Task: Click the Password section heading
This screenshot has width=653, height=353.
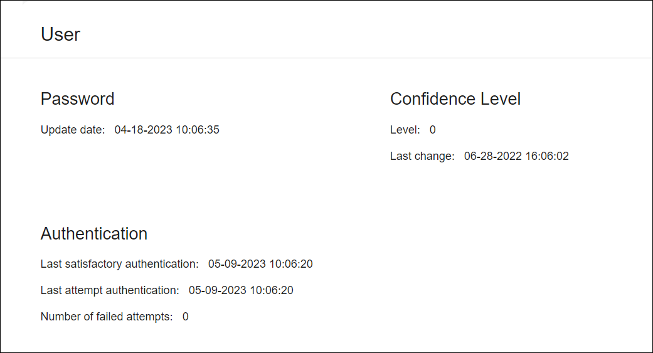Action: click(x=77, y=99)
